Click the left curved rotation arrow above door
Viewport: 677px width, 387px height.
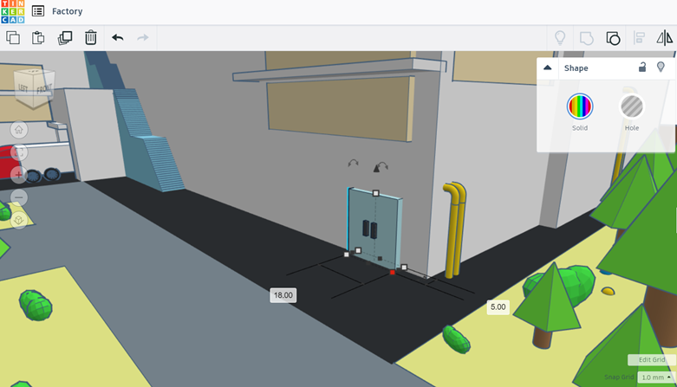(x=353, y=163)
